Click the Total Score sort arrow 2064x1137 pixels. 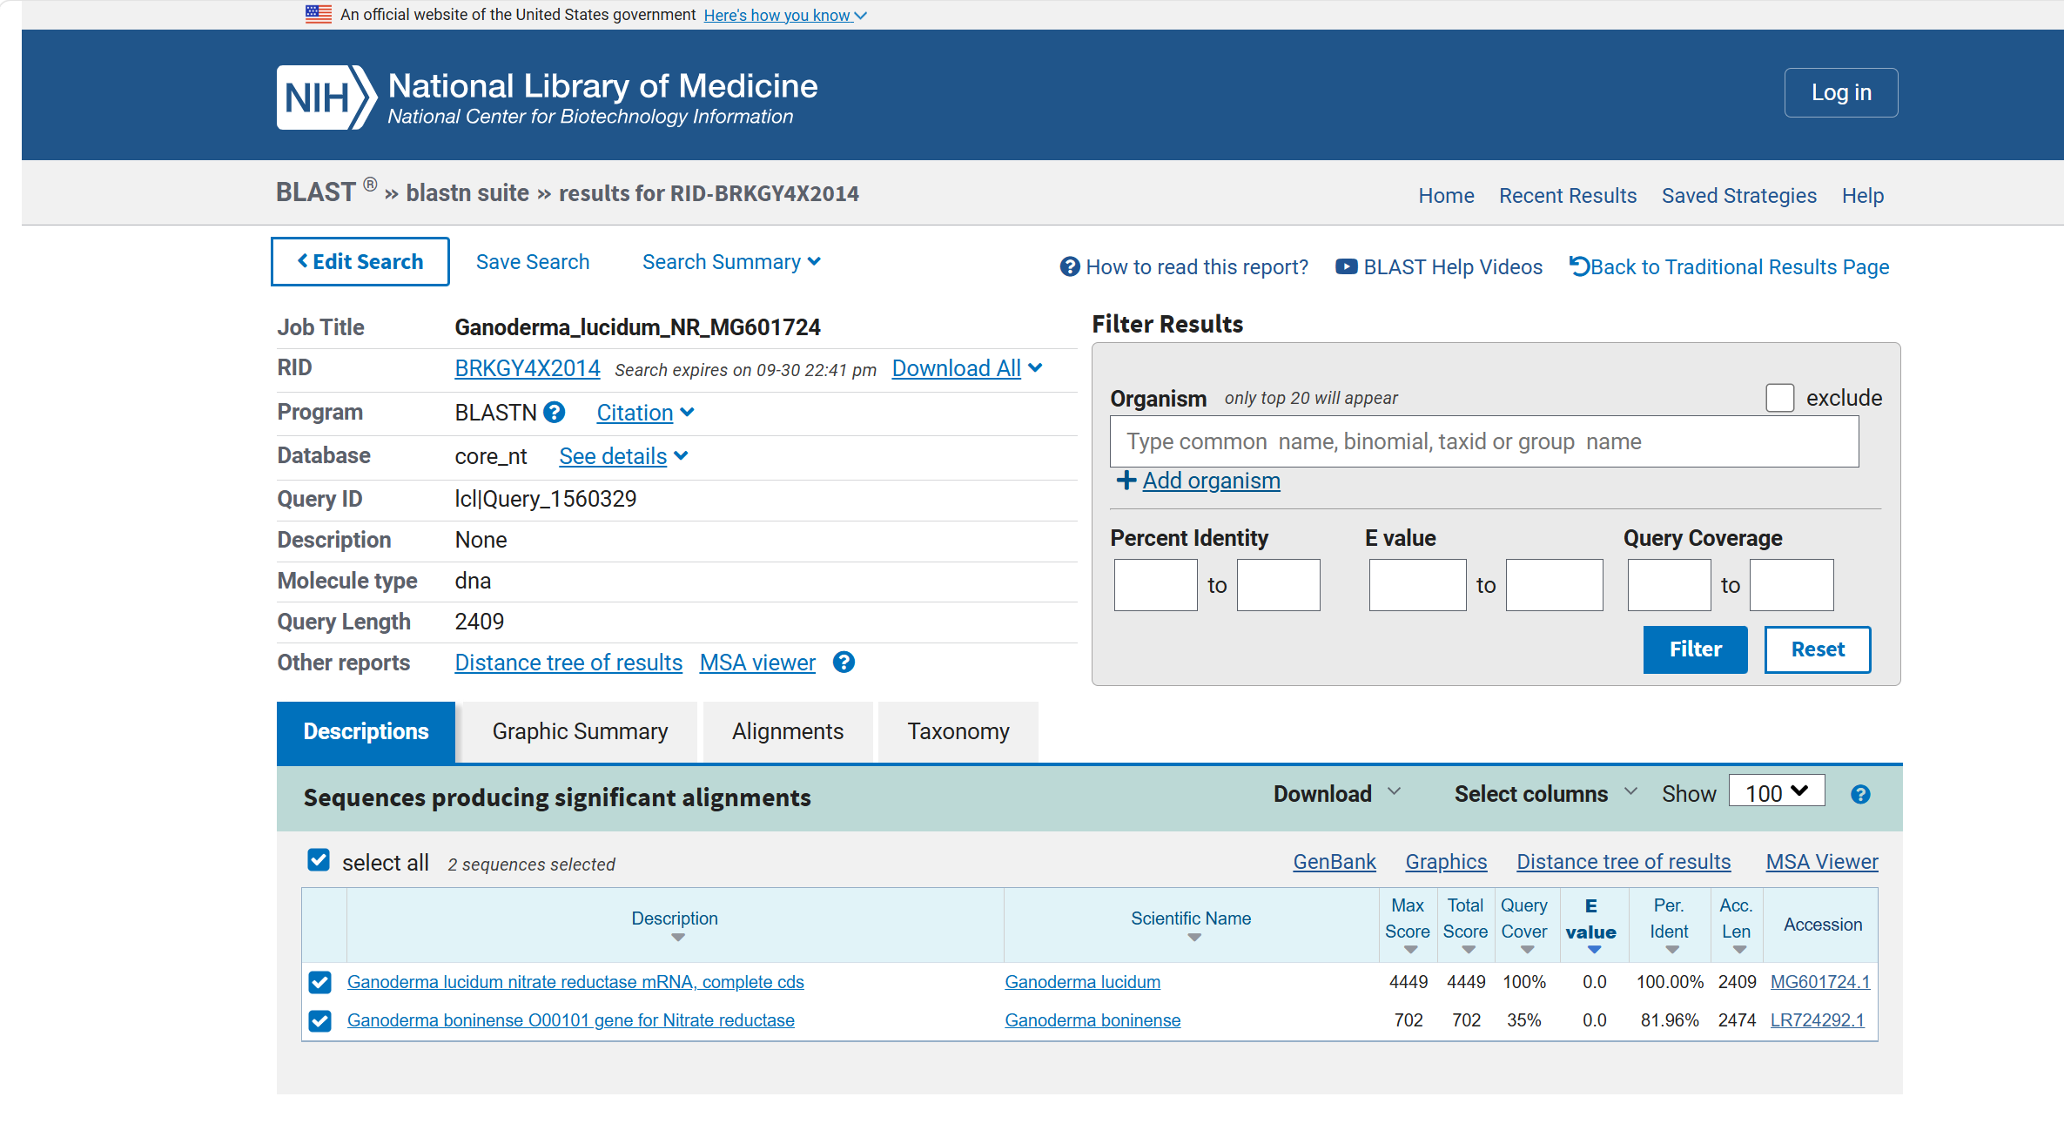tap(1469, 950)
